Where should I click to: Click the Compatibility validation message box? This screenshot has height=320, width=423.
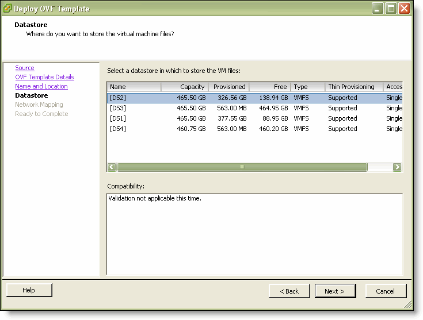pos(254,234)
